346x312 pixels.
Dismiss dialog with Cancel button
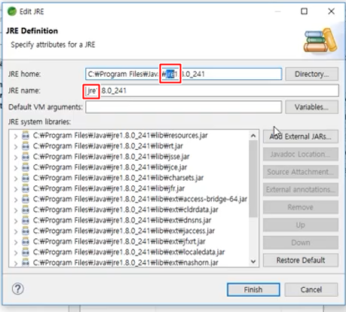pyautogui.click(x=311, y=289)
